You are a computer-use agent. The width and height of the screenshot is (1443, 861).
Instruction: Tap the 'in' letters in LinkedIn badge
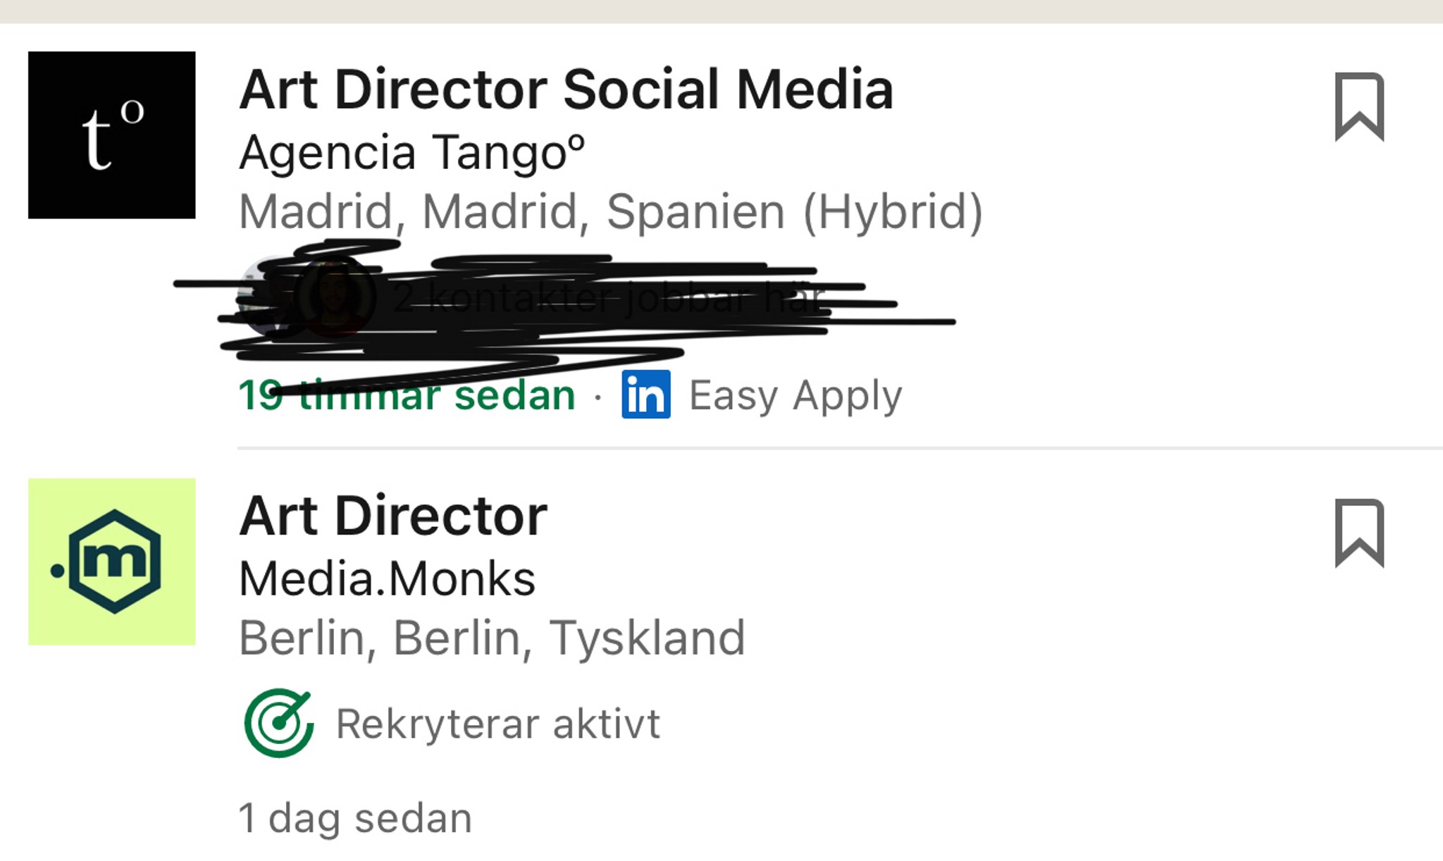(646, 396)
